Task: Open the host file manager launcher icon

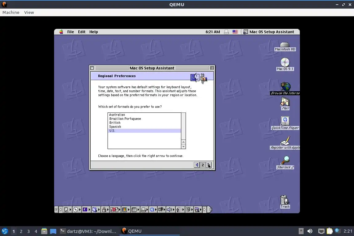Action: pyautogui.click(x=44, y=231)
